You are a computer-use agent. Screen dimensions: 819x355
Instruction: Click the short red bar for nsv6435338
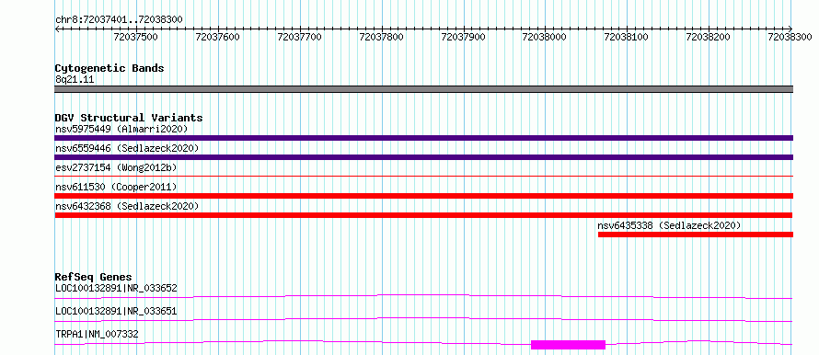(696, 235)
